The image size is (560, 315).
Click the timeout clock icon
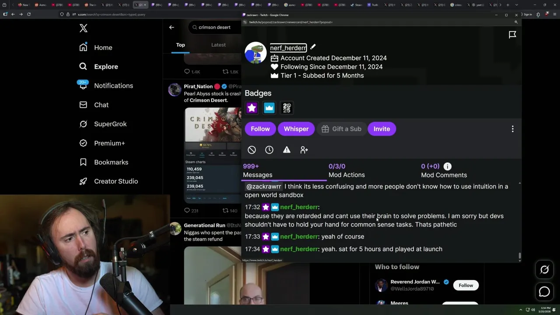(x=269, y=150)
